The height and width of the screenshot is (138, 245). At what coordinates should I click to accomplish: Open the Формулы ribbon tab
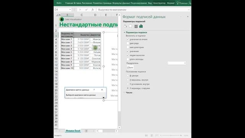coord(117,3)
